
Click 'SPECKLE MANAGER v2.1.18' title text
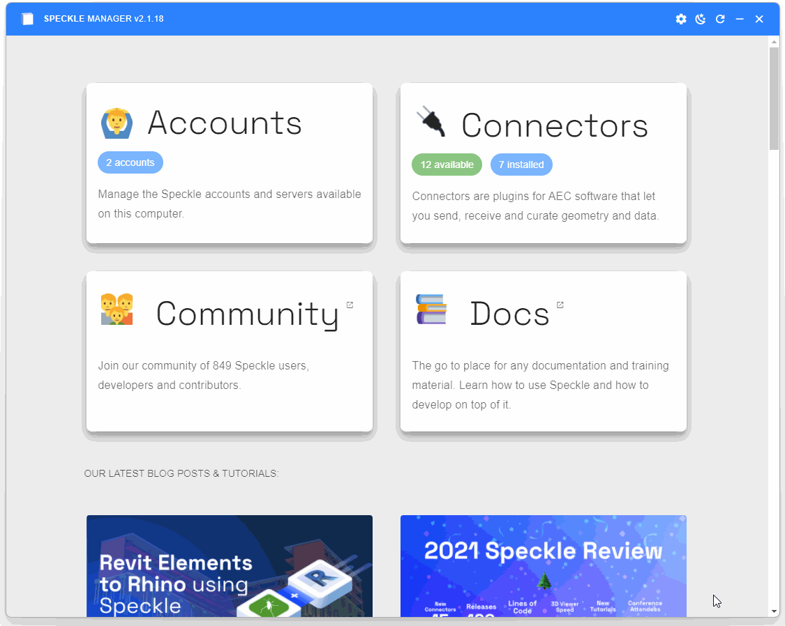104,19
